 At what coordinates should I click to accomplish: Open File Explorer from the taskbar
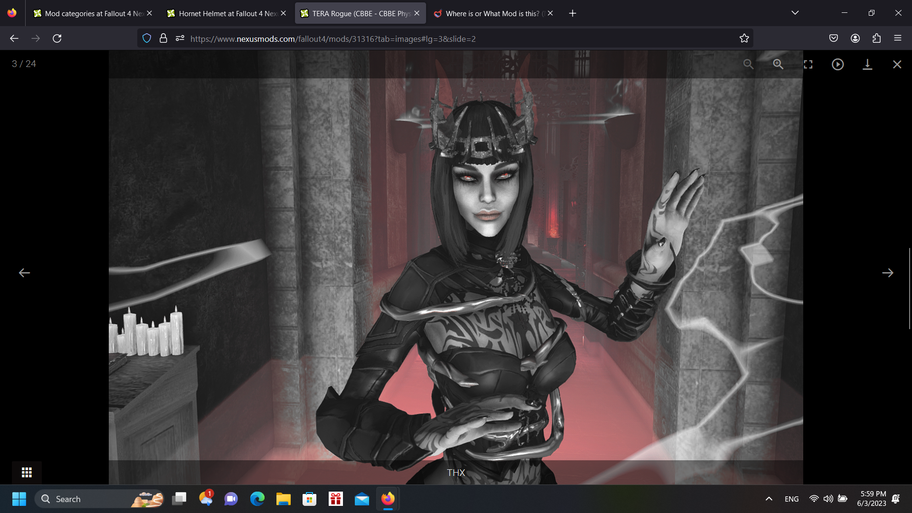(284, 499)
